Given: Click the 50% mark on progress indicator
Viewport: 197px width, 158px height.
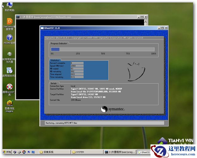Looking at the screenshot, I should pos(103,54).
